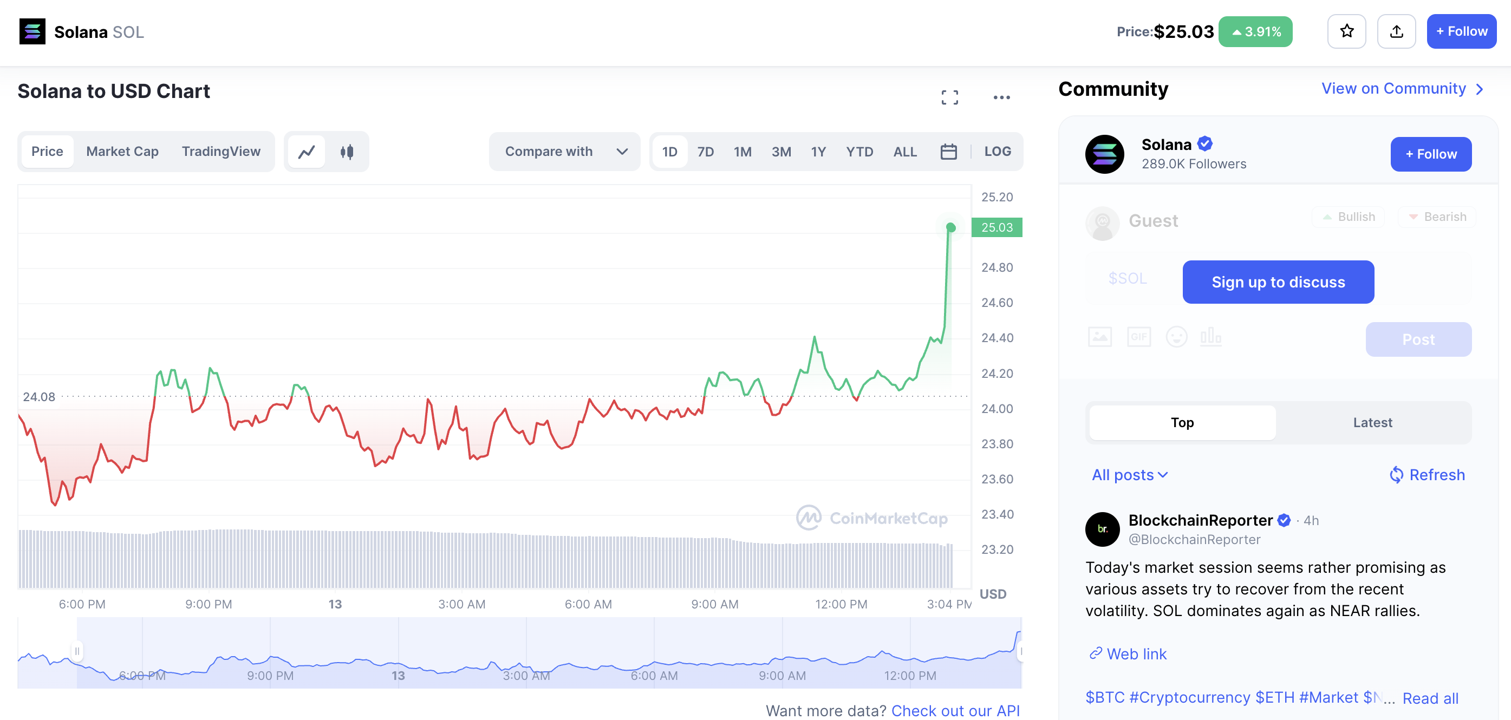Viewport: 1511px width, 720px height.
Task: Switch to candlestick chart icon
Action: click(347, 152)
